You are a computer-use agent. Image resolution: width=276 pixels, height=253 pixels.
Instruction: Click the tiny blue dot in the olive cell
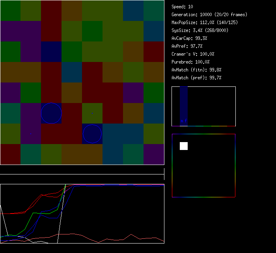coord(92,113)
